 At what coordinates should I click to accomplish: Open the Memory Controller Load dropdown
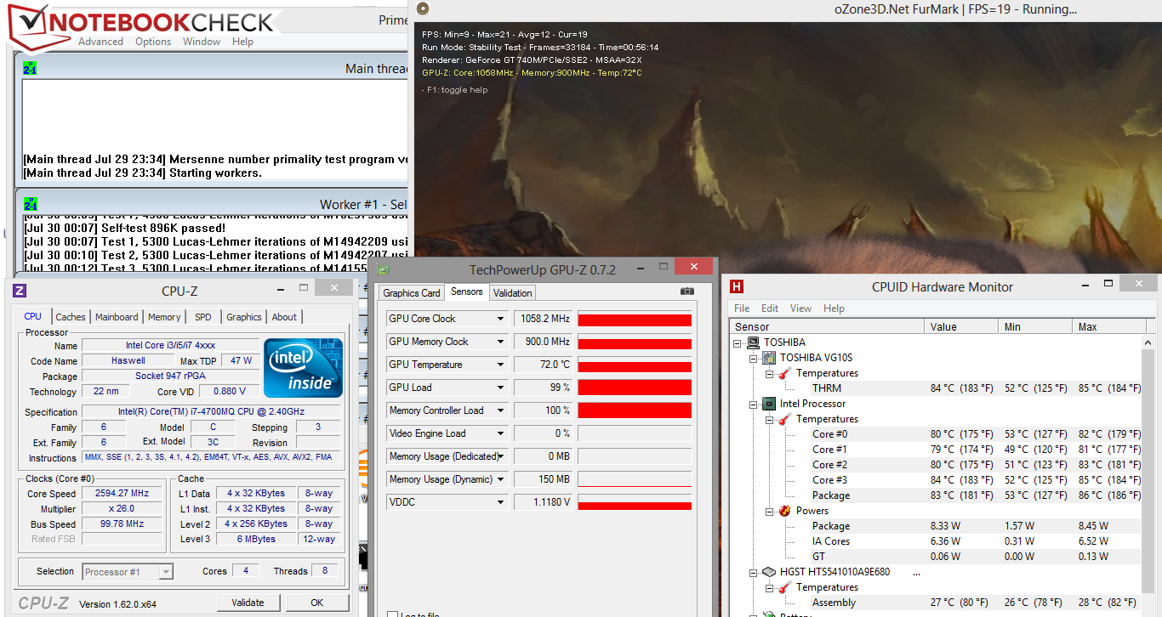(501, 410)
